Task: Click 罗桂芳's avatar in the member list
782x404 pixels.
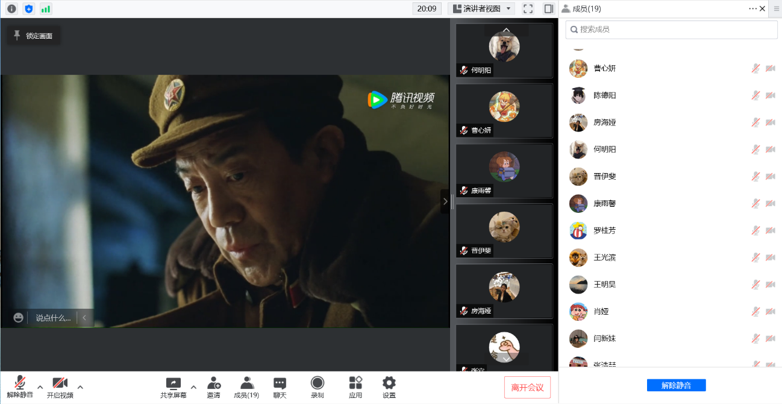Action: (x=578, y=230)
